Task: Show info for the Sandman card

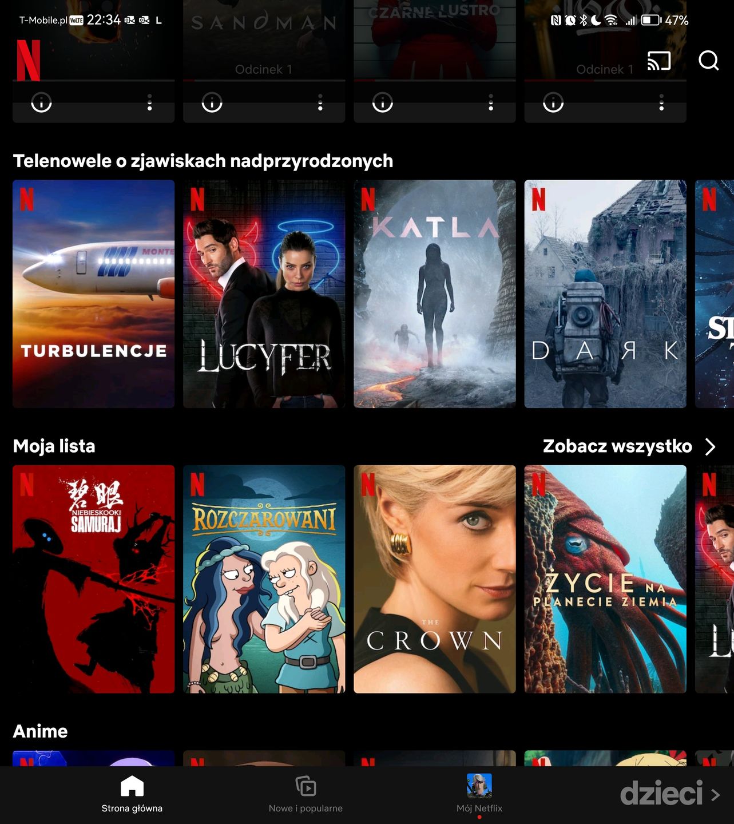Action: (x=212, y=102)
